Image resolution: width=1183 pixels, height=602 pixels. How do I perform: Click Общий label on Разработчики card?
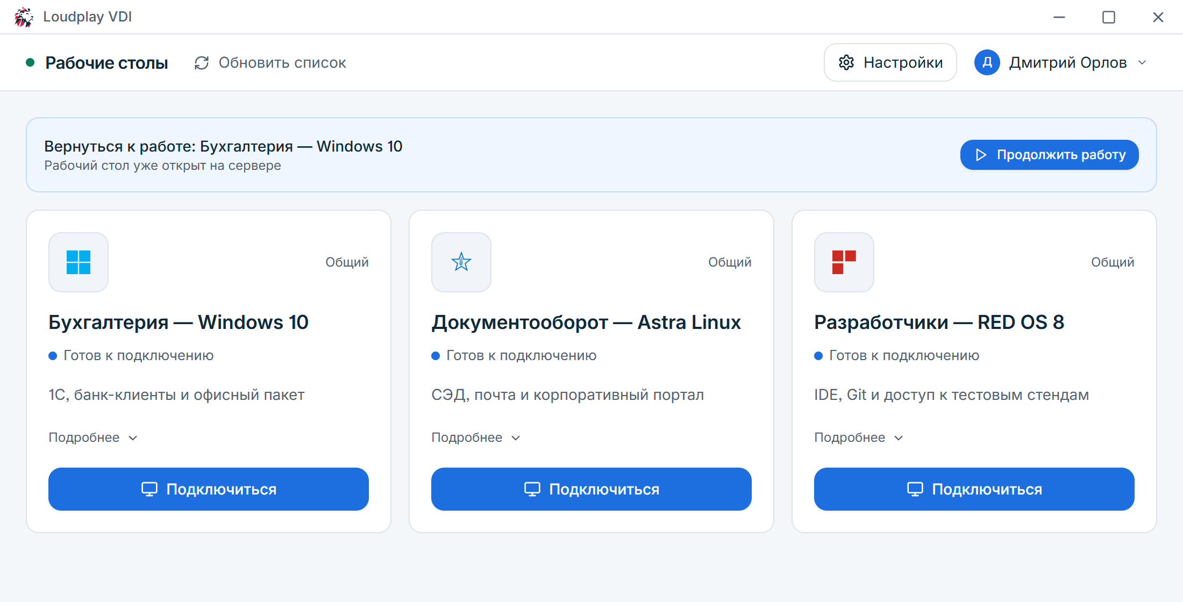coord(1113,262)
